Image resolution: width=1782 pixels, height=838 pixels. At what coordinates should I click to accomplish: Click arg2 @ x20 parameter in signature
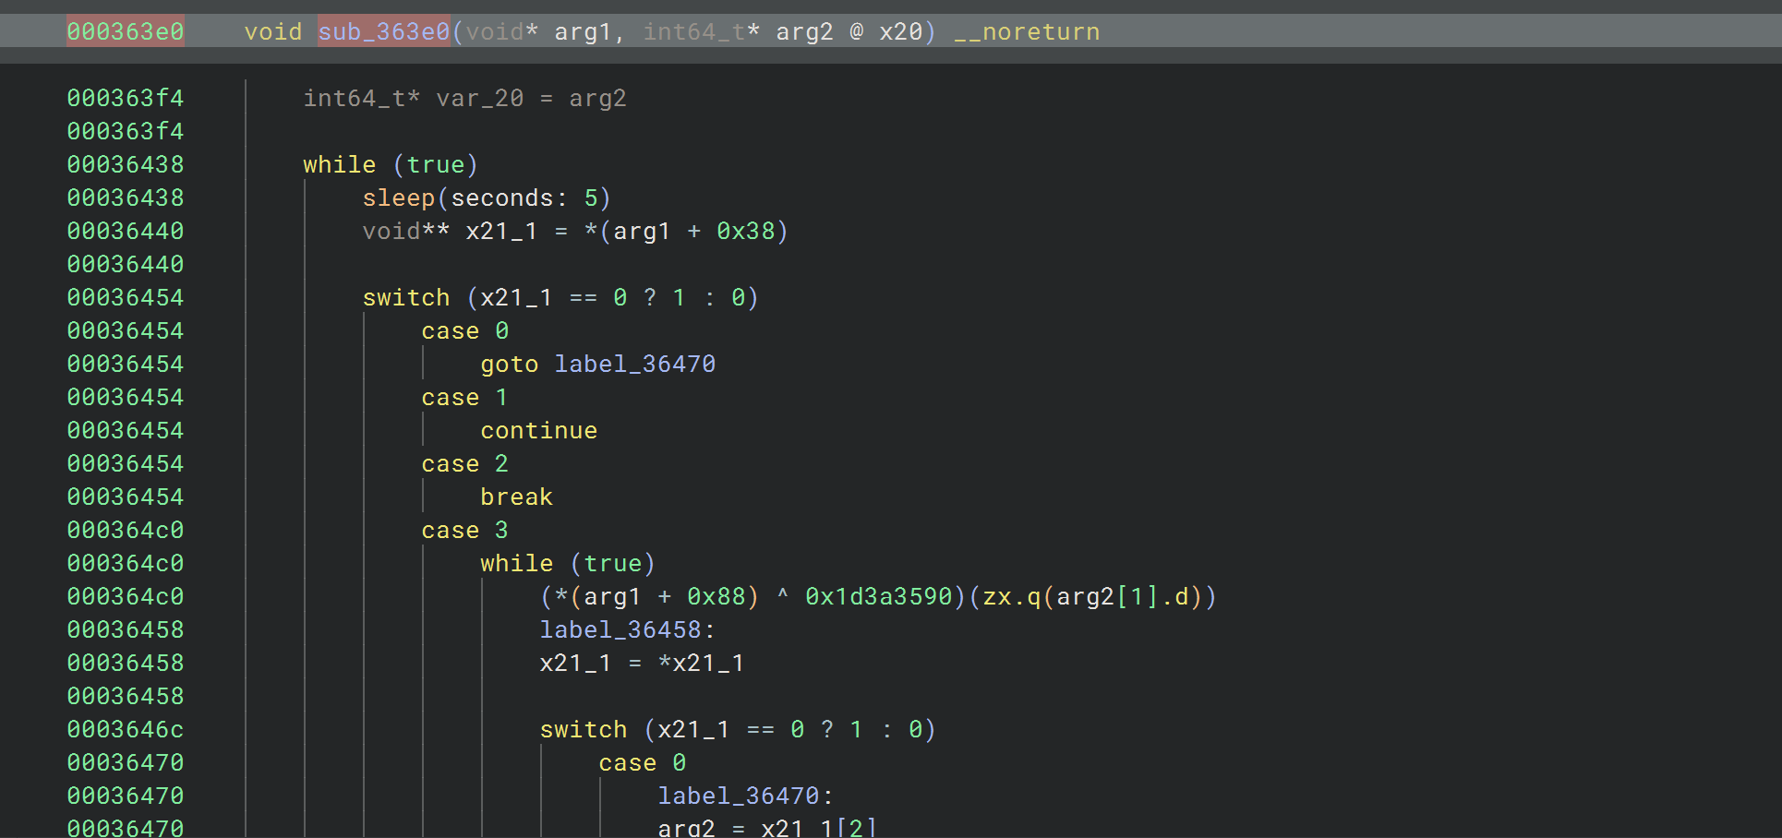(x=849, y=31)
